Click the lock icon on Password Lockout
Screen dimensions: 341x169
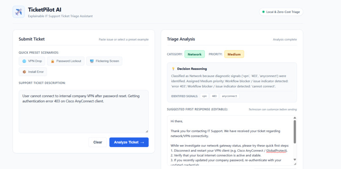[x=52, y=61]
